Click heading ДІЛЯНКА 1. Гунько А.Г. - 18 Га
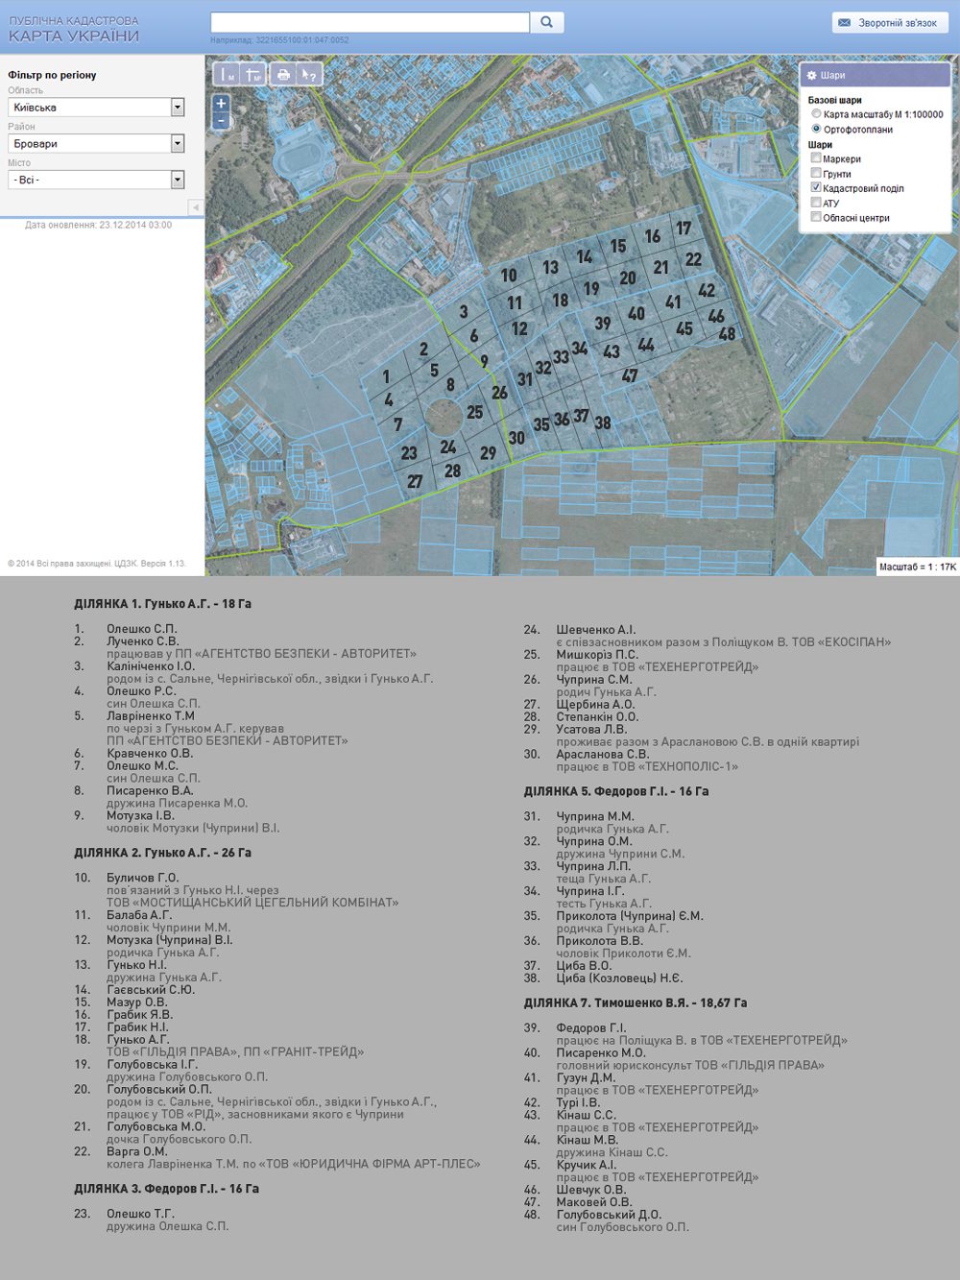The image size is (960, 1280). pyautogui.click(x=162, y=604)
